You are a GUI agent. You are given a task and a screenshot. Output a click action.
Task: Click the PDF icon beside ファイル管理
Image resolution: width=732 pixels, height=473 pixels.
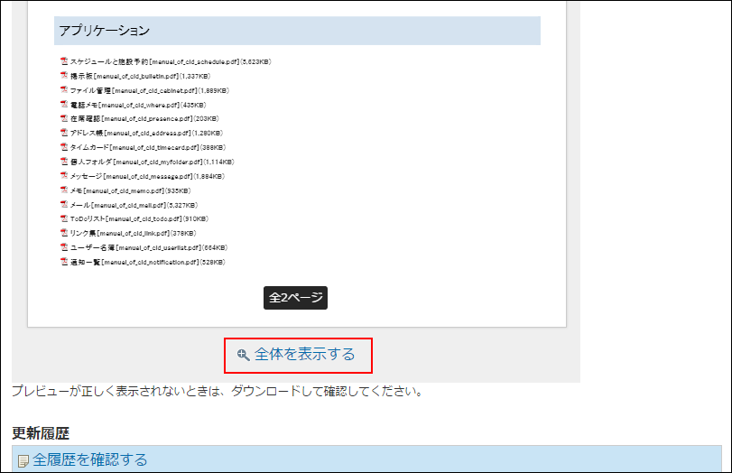click(64, 90)
